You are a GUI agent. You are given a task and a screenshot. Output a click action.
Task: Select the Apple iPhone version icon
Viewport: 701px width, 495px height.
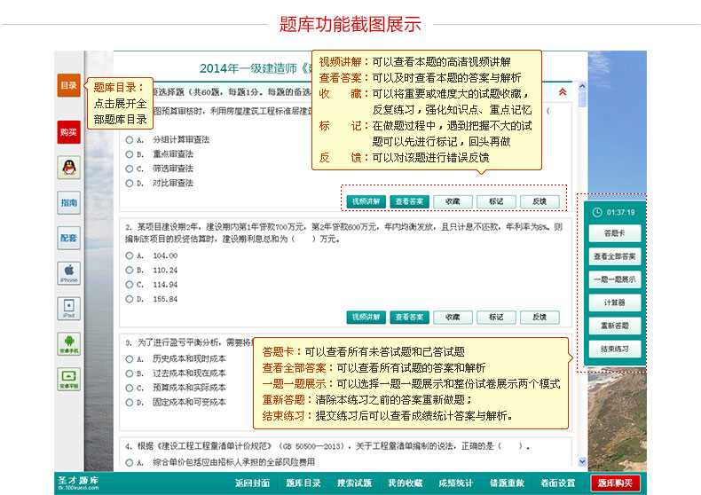[68, 272]
